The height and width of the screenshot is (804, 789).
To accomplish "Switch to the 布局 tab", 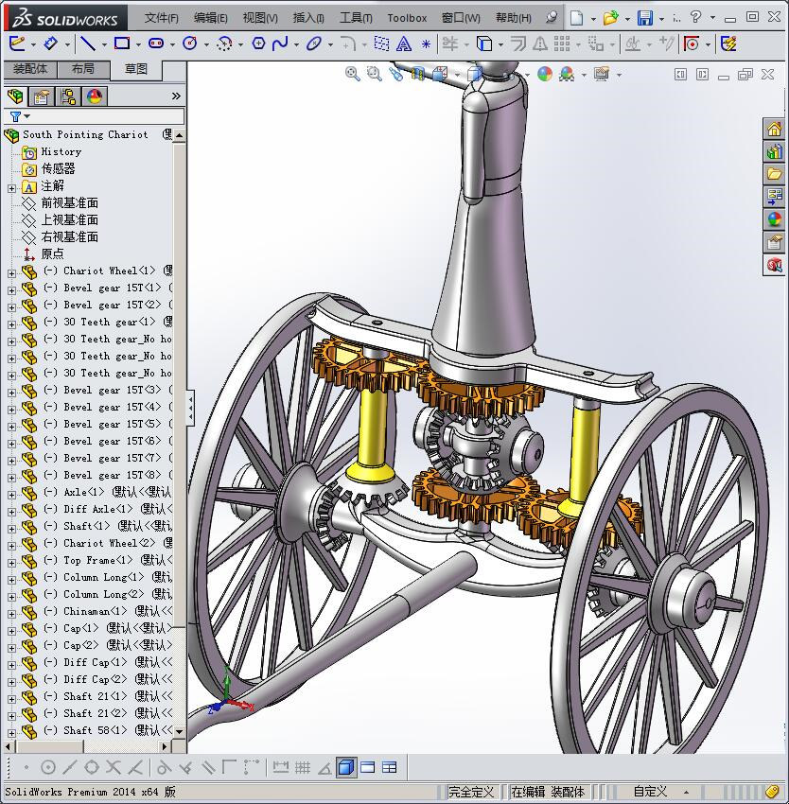I will pos(83,69).
